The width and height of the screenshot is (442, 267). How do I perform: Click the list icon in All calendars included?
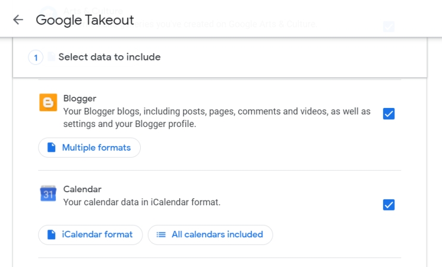click(160, 234)
